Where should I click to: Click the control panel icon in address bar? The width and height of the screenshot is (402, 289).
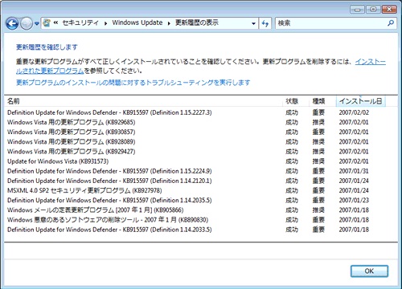[47, 23]
